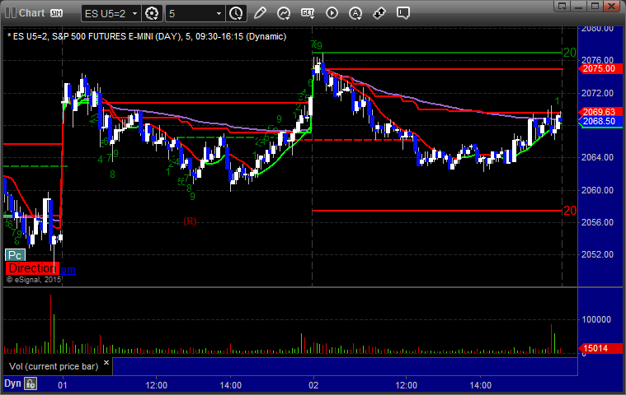Click the 15014 volume value marker

pyautogui.click(x=600, y=348)
